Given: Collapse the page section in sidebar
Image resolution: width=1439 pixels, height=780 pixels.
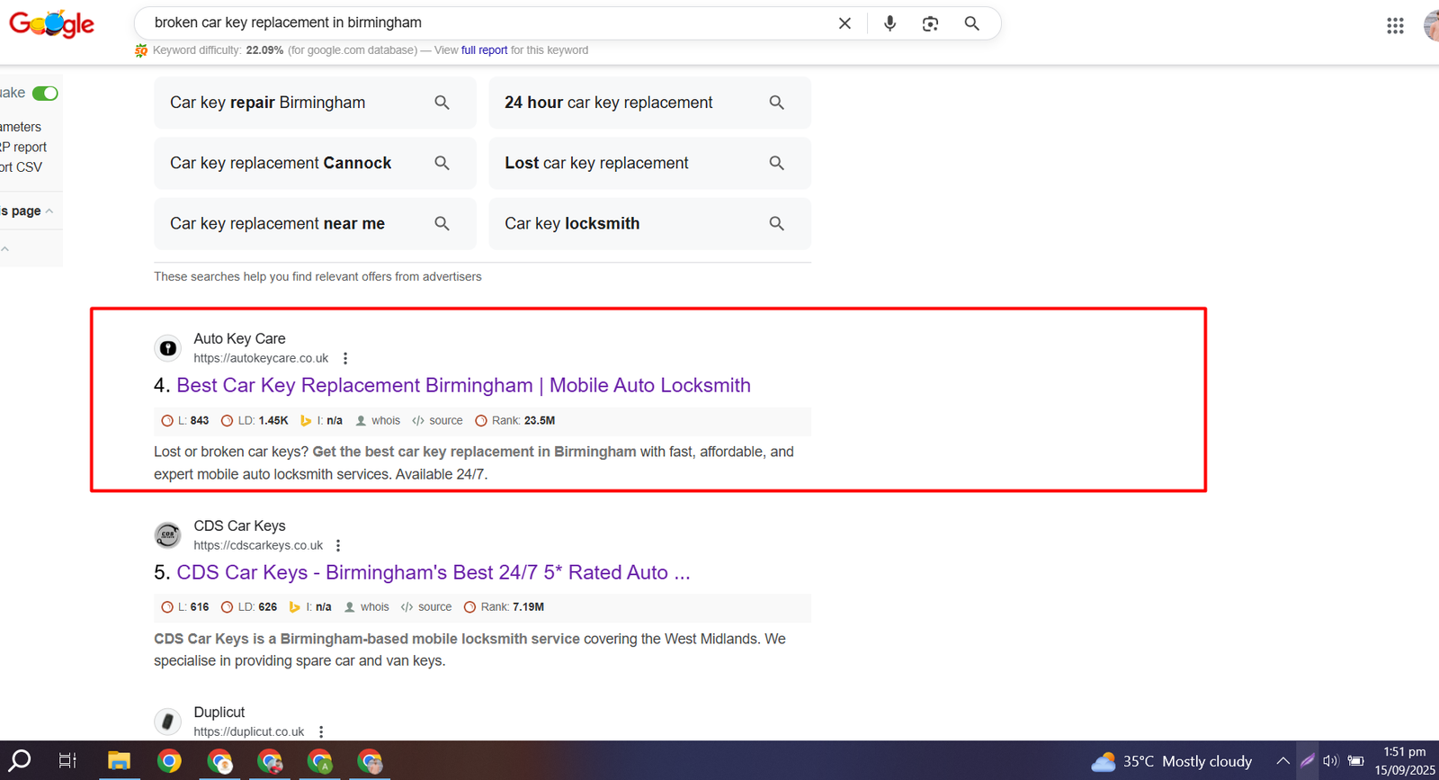Looking at the screenshot, I should pyautogui.click(x=49, y=211).
